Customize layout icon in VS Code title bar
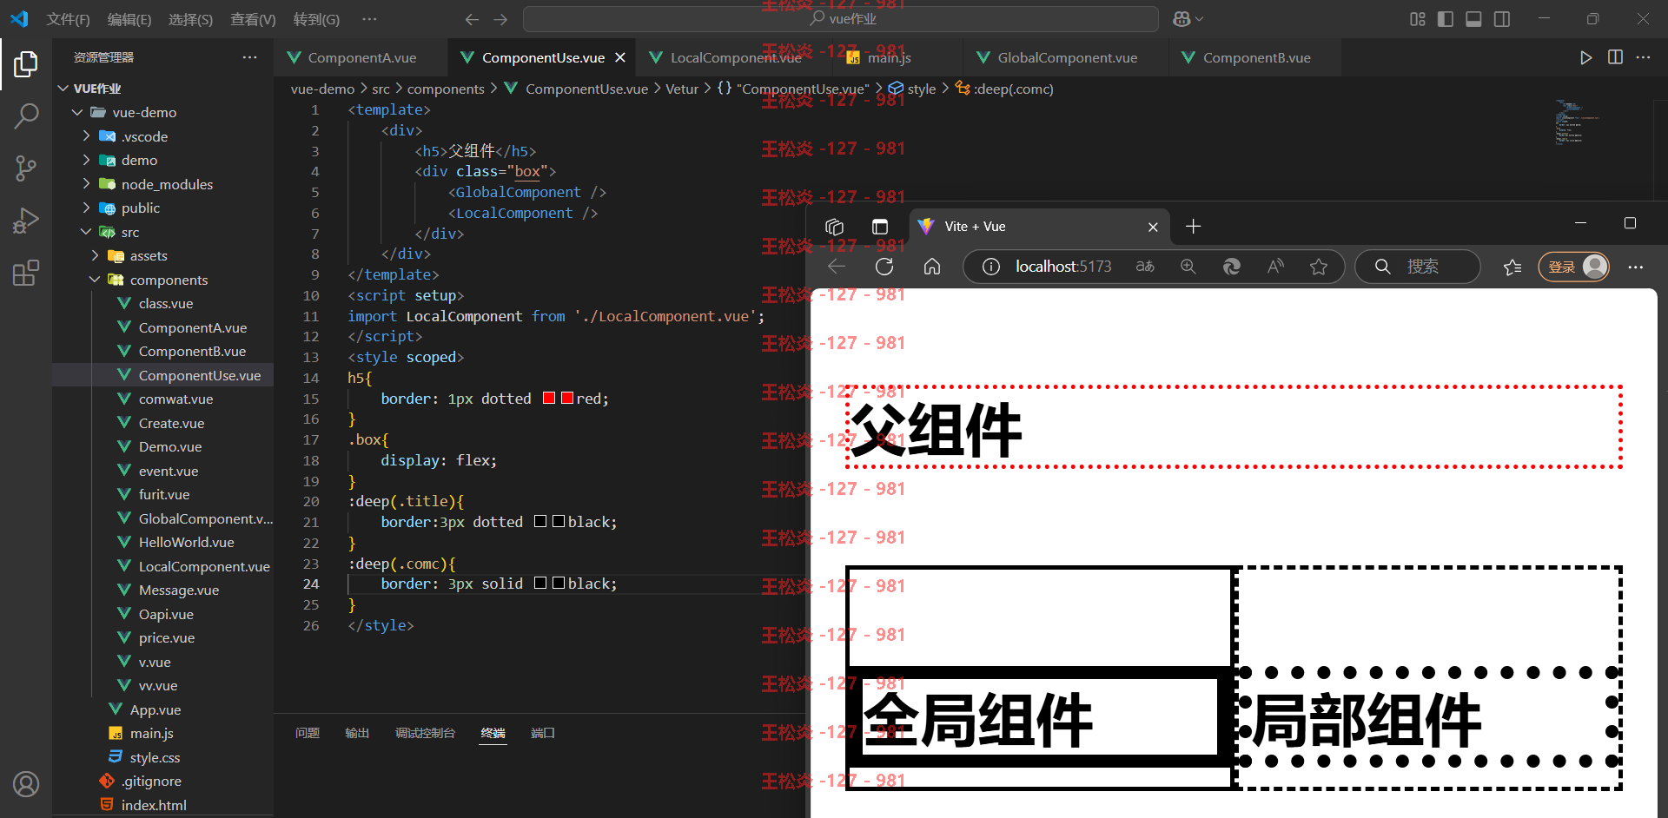 (x=1418, y=19)
